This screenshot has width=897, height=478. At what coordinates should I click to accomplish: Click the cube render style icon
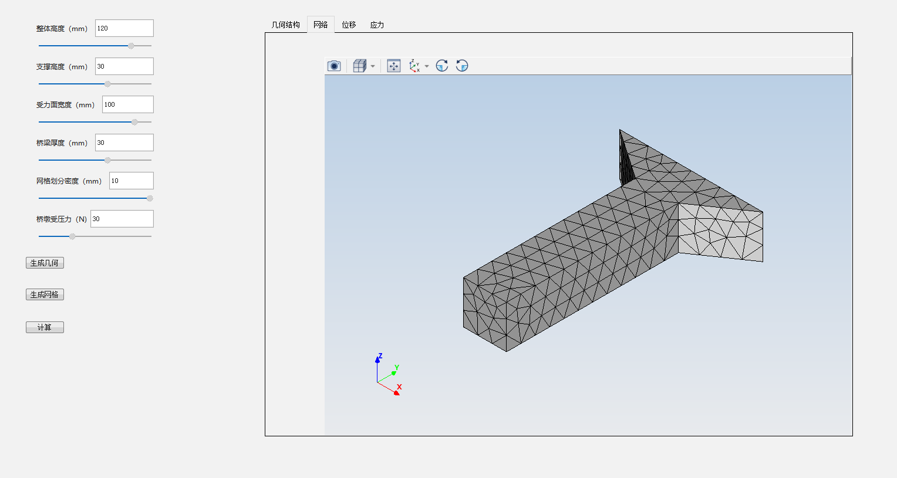coord(360,66)
